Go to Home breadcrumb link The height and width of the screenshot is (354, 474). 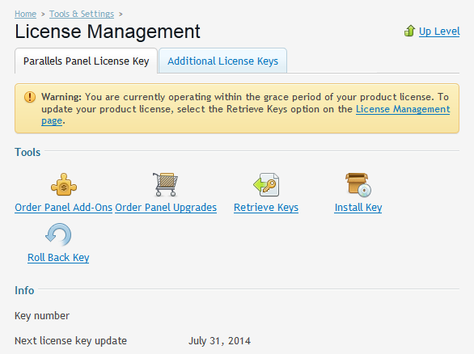[x=25, y=14]
